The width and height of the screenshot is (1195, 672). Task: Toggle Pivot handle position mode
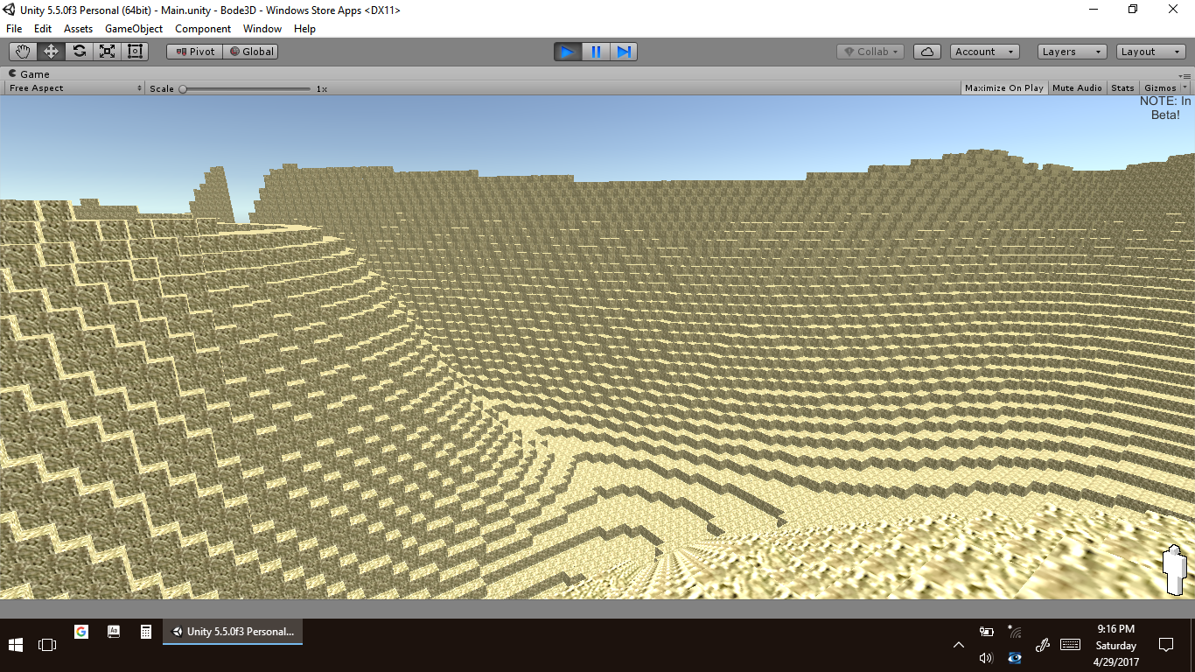point(195,52)
